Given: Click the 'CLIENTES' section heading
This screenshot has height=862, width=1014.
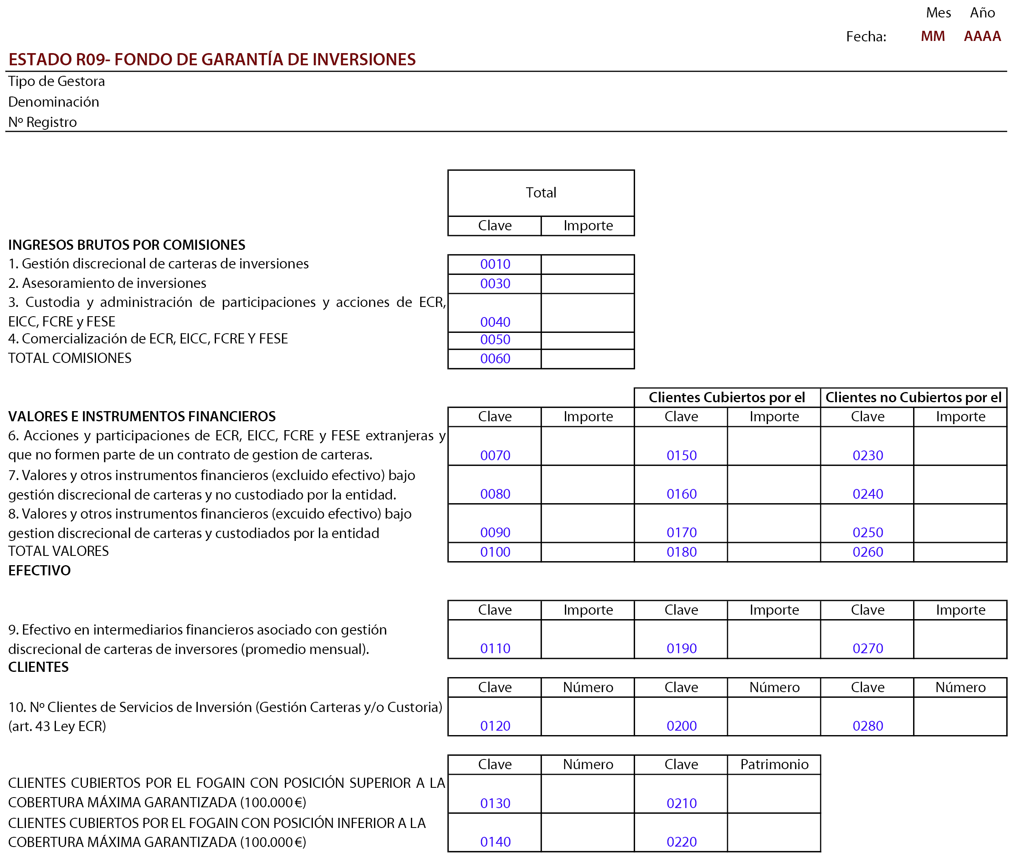Looking at the screenshot, I should [x=39, y=667].
